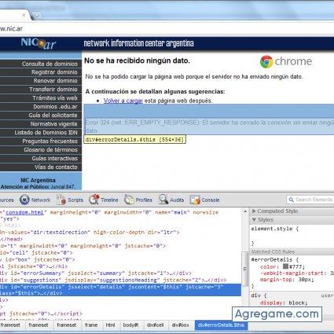Open Guías interactivas in sidebar

(x=54, y=159)
